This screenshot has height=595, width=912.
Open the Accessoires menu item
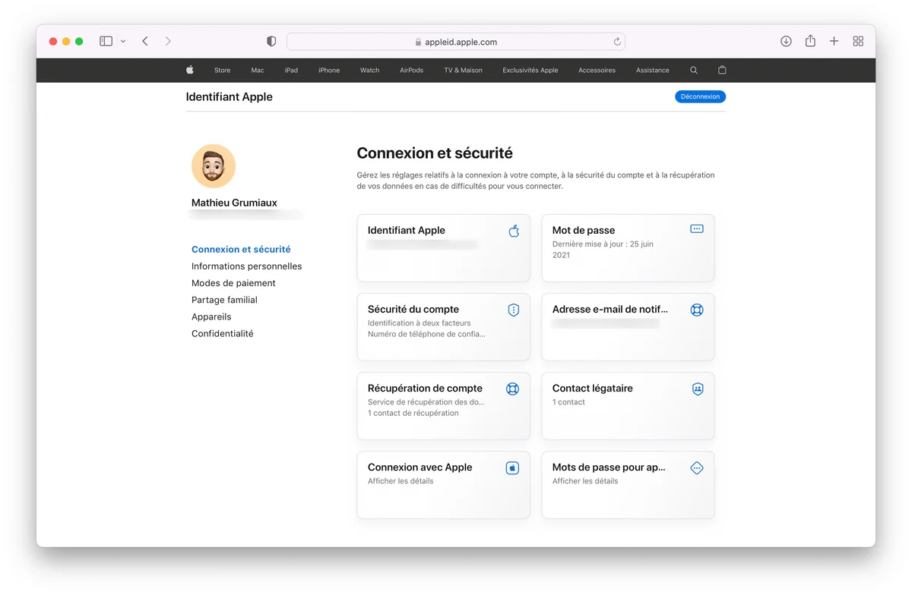tap(597, 70)
